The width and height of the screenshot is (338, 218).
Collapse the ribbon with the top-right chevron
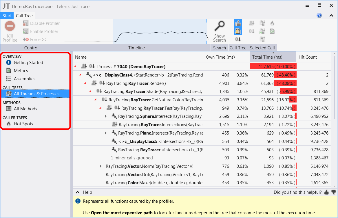point(331,16)
